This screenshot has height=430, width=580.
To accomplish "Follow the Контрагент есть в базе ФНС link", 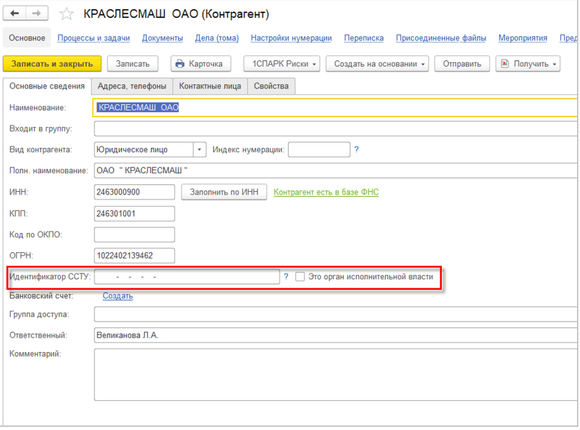I will pos(326,192).
